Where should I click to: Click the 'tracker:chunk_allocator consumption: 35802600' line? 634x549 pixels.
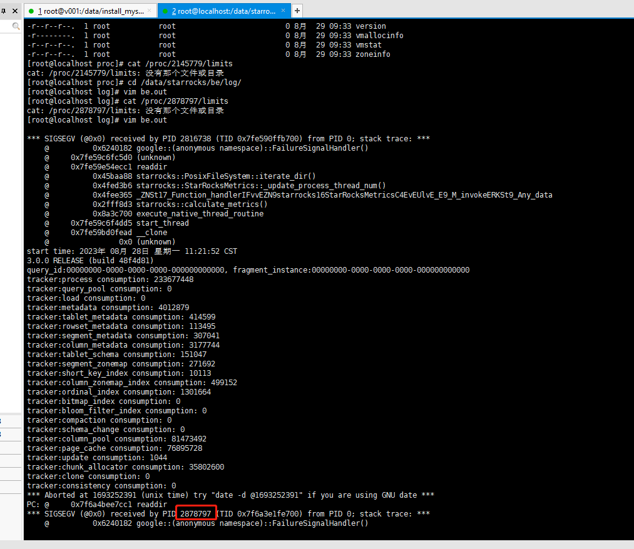point(126,467)
